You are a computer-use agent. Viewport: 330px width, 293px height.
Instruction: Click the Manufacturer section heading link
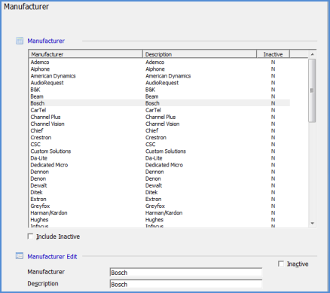click(x=46, y=41)
